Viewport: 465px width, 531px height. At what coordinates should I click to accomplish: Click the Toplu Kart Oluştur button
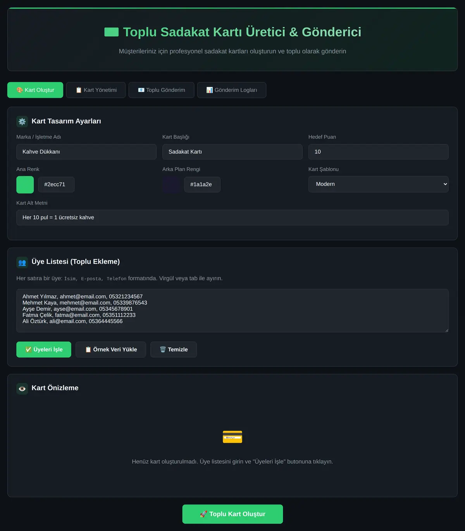[232, 514]
